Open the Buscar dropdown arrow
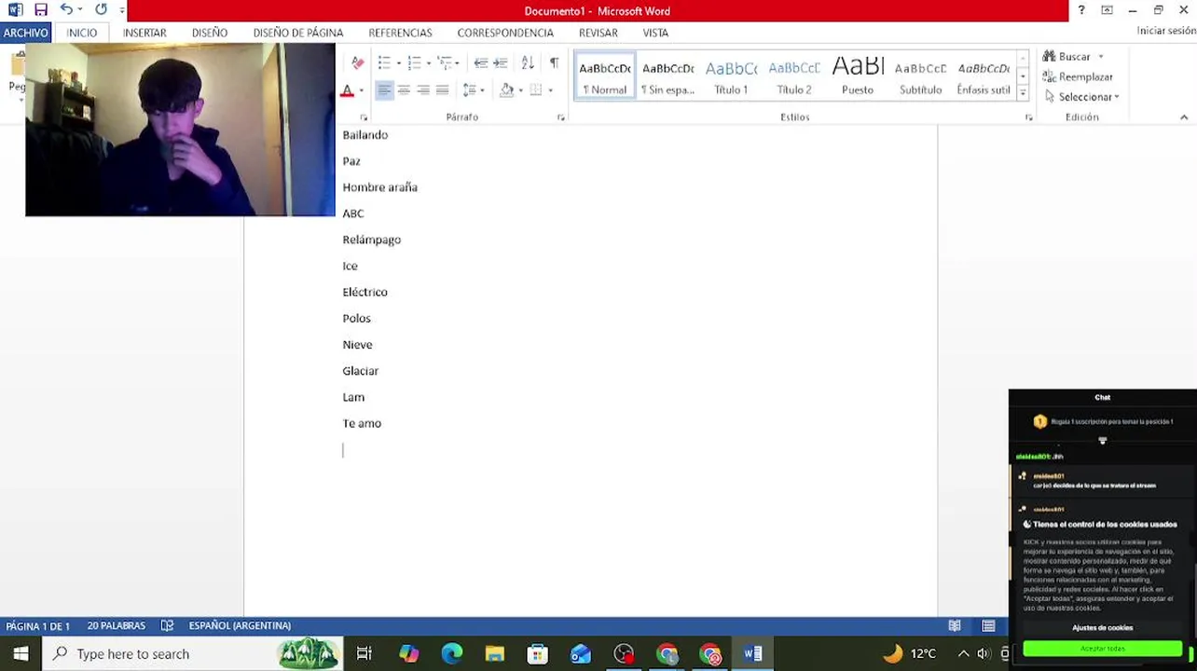 click(1101, 57)
